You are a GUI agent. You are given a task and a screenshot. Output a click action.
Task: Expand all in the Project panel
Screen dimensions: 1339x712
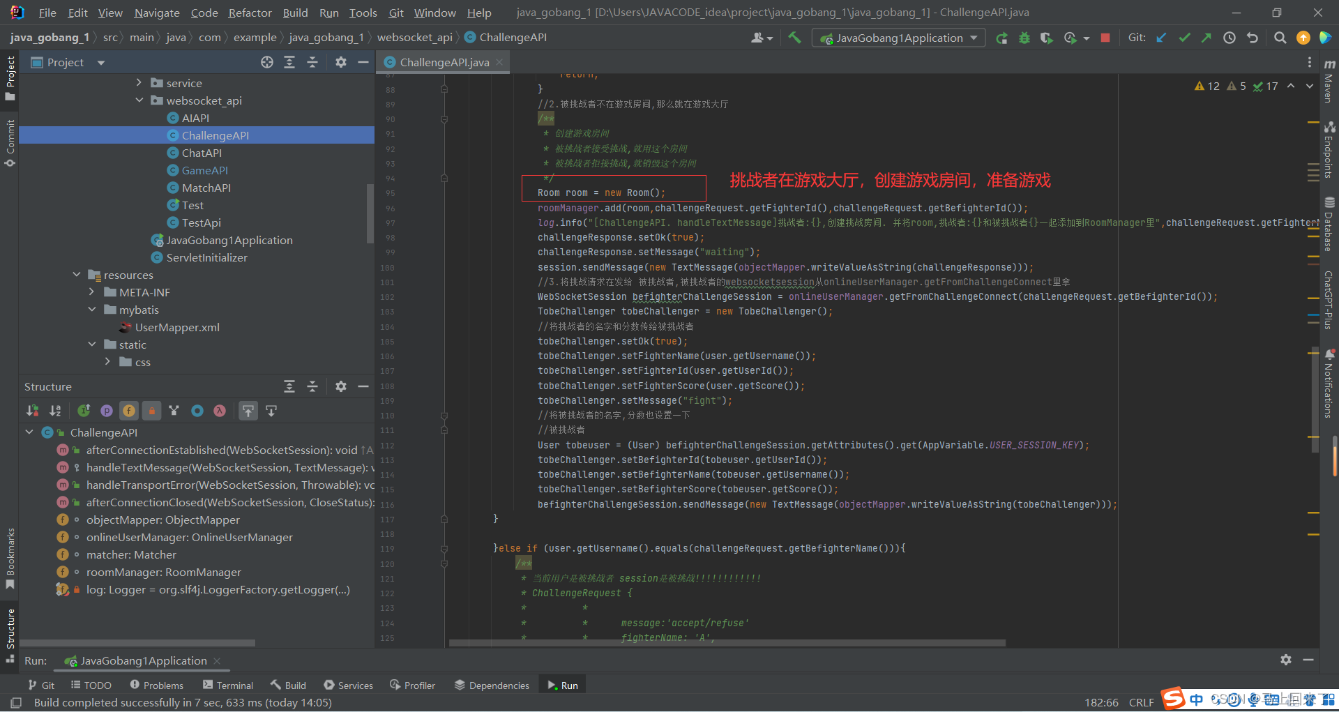tap(289, 62)
